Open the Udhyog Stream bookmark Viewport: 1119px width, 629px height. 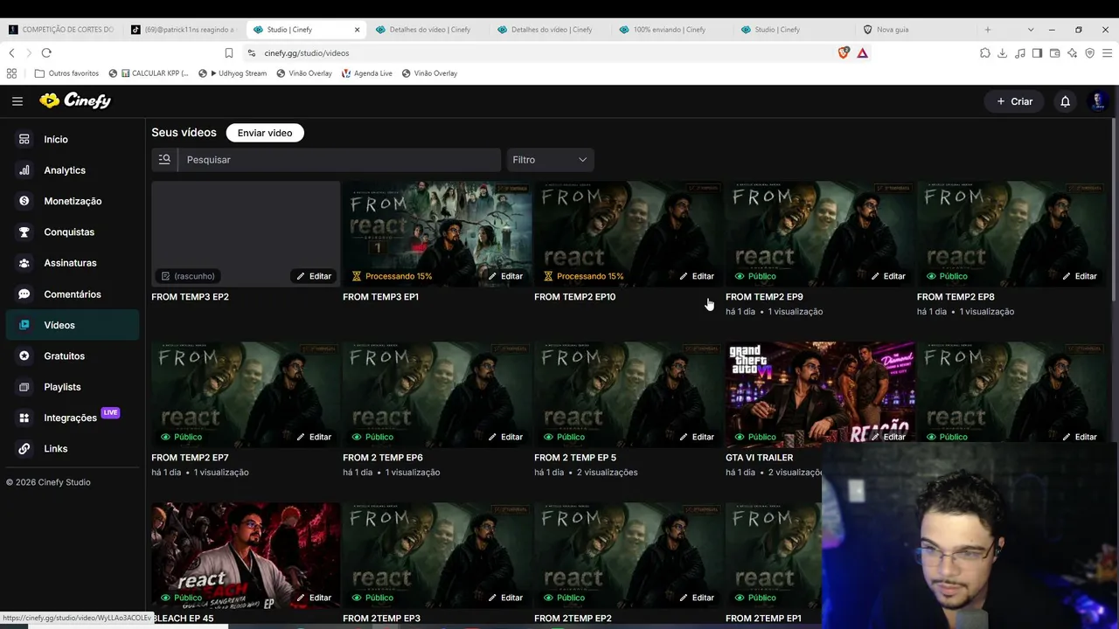(233, 73)
